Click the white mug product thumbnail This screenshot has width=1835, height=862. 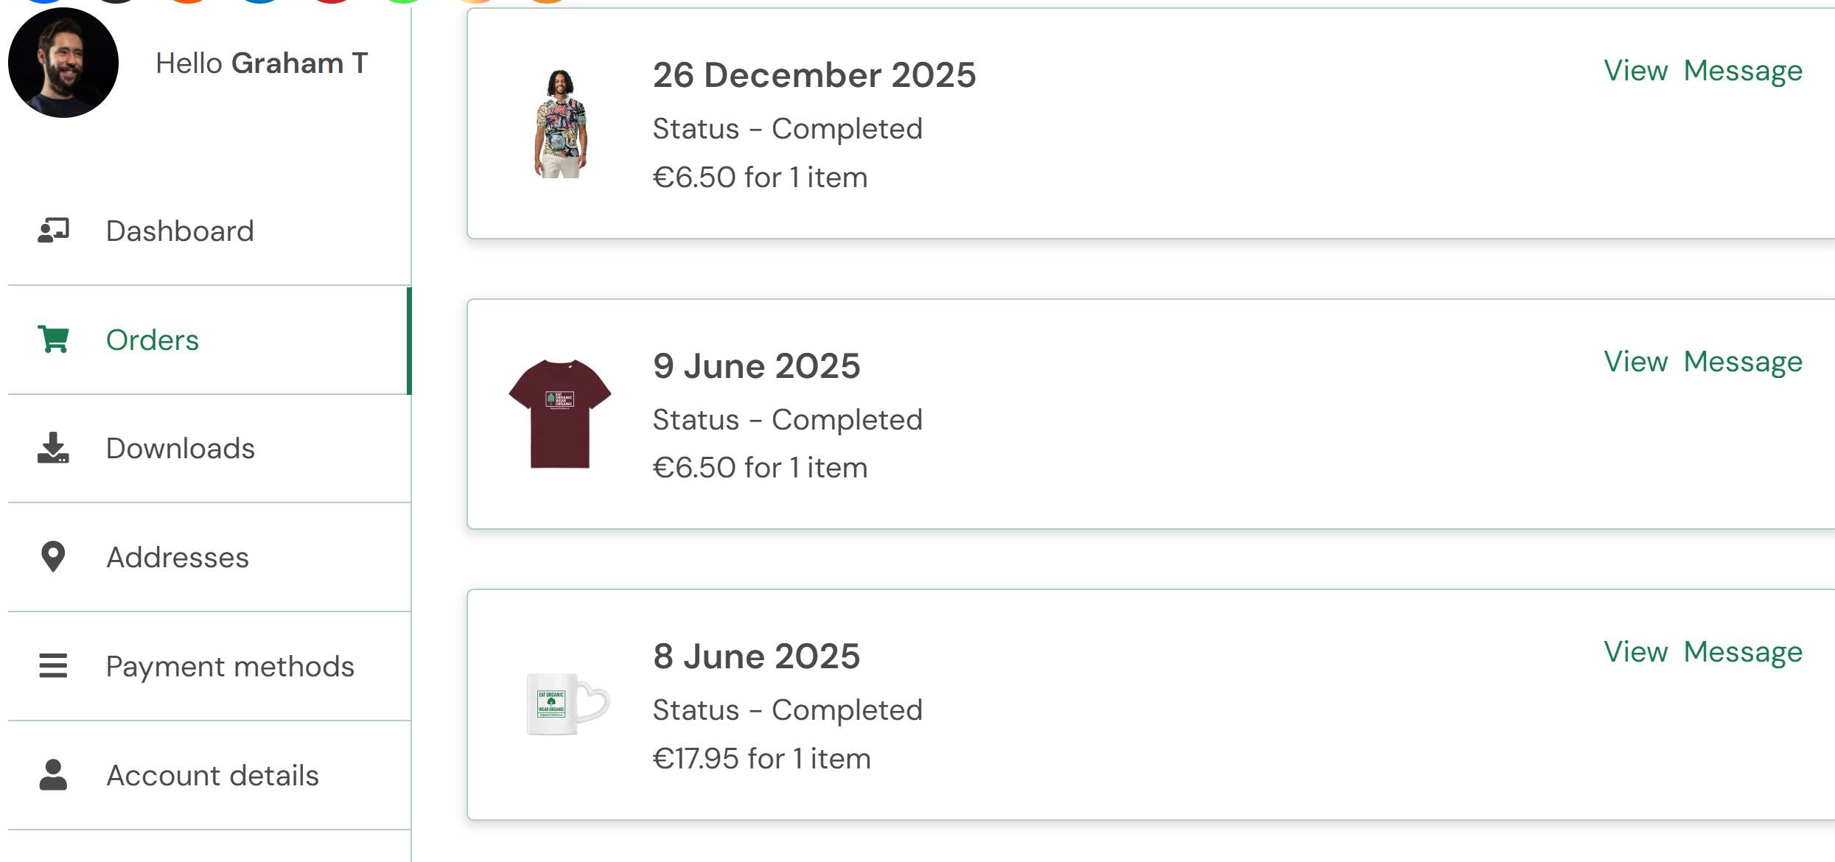tap(566, 704)
